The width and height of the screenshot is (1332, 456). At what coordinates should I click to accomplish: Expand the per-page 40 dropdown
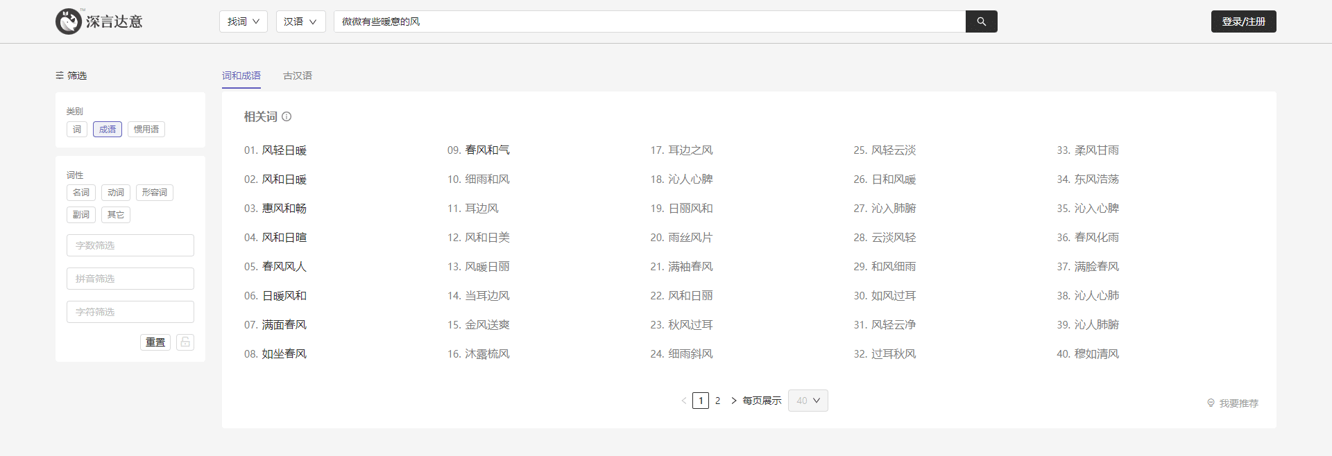tap(808, 401)
